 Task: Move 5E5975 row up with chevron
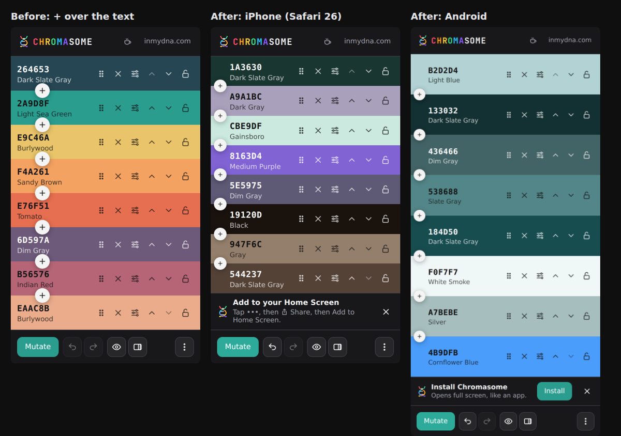[x=352, y=190]
